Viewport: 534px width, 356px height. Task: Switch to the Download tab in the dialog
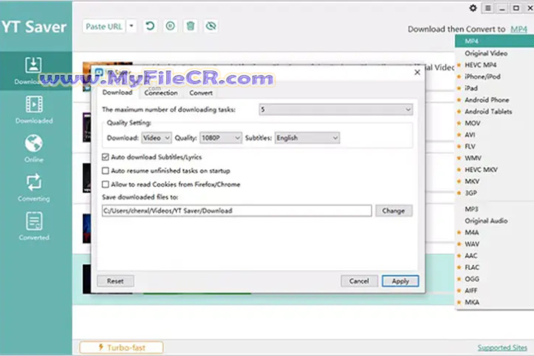click(117, 93)
